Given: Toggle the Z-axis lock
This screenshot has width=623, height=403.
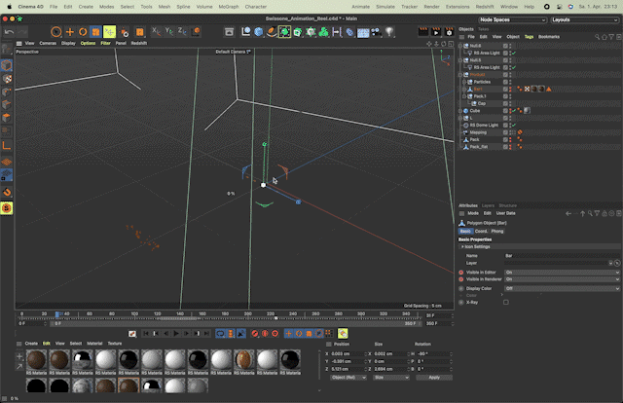Looking at the screenshot, I should point(182,31).
